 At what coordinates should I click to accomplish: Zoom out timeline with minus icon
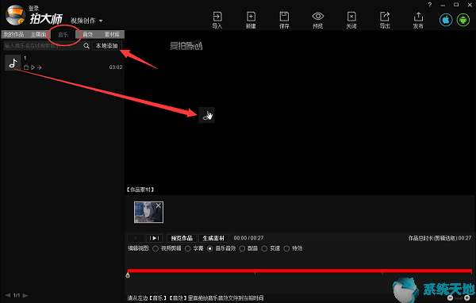tap(450, 297)
